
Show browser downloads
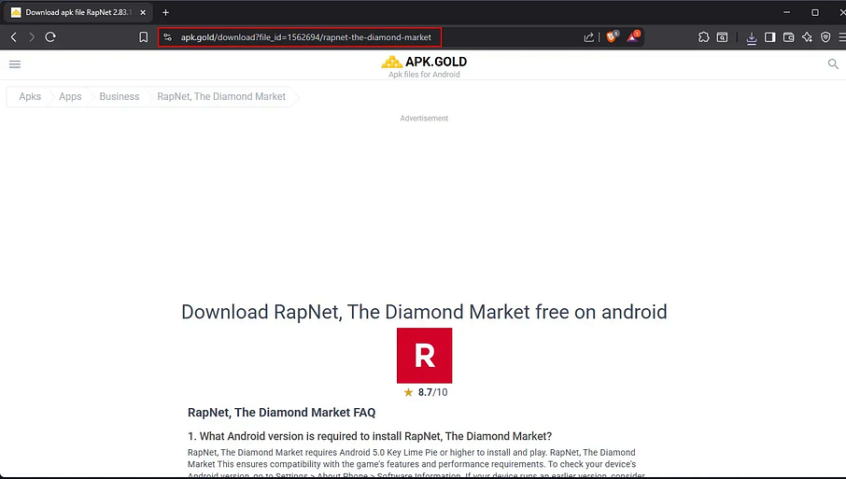(751, 37)
